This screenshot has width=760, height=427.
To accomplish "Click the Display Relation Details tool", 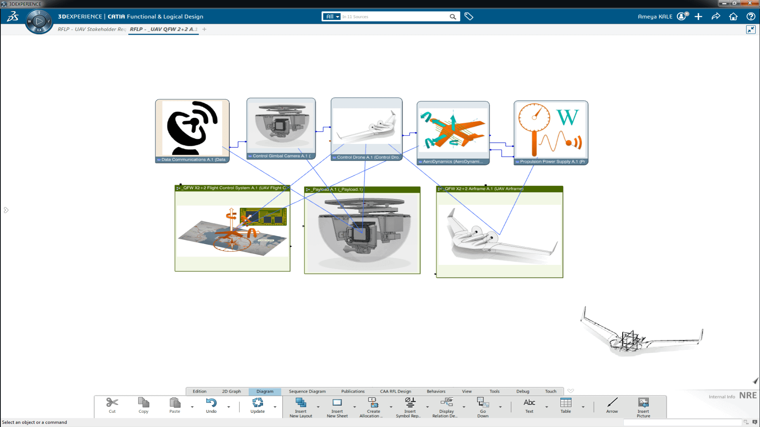I will pos(446,403).
